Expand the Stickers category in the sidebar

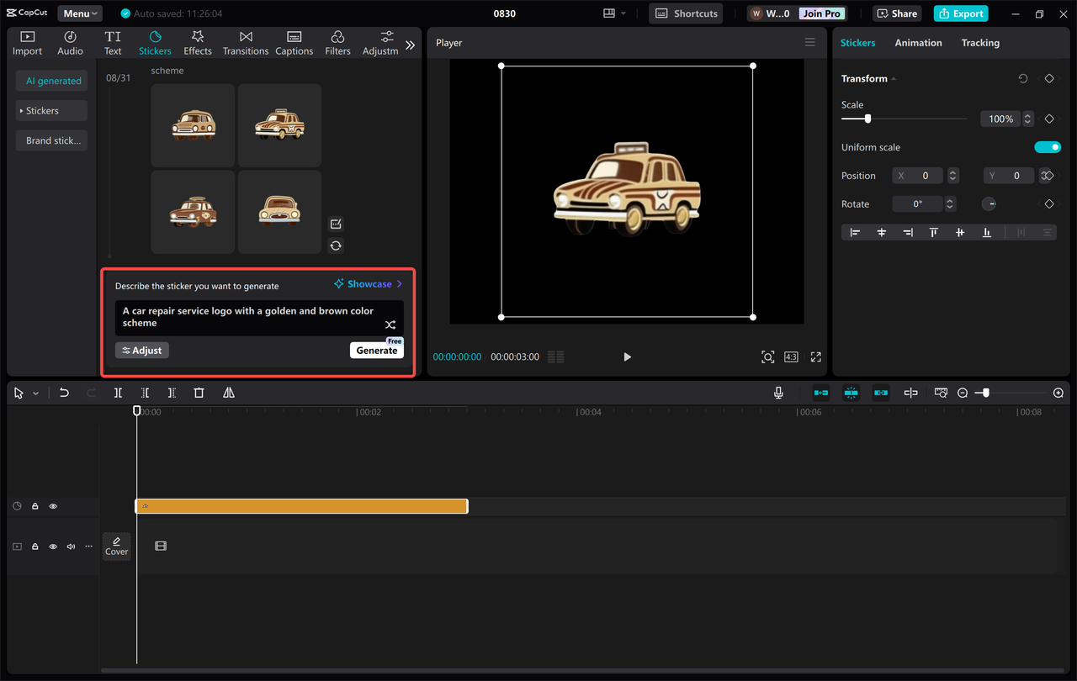(x=50, y=110)
